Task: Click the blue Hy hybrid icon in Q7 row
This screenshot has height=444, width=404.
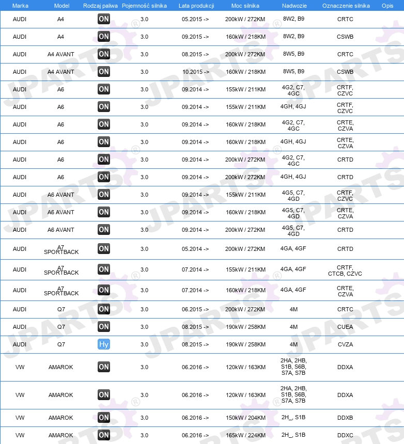Action: coord(104,344)
